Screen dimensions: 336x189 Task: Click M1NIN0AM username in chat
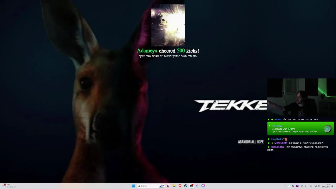coord(281,143)
